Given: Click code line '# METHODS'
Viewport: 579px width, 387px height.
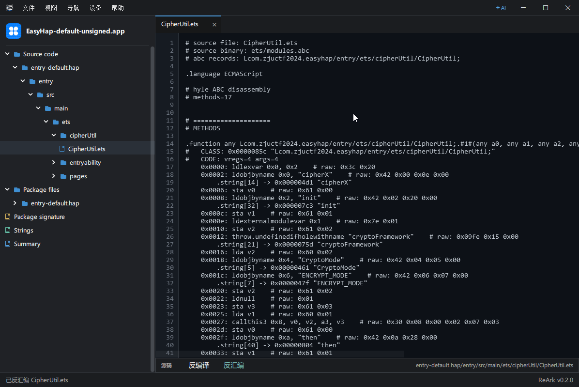Looking at the screenshot, I should [x=203, y=128].
